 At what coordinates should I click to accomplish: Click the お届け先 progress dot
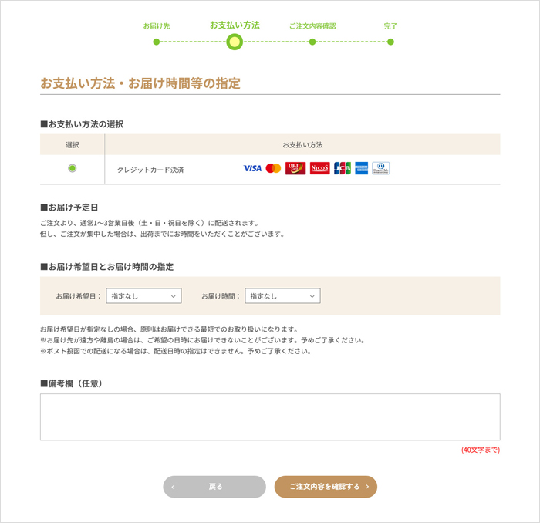(157, 42)
